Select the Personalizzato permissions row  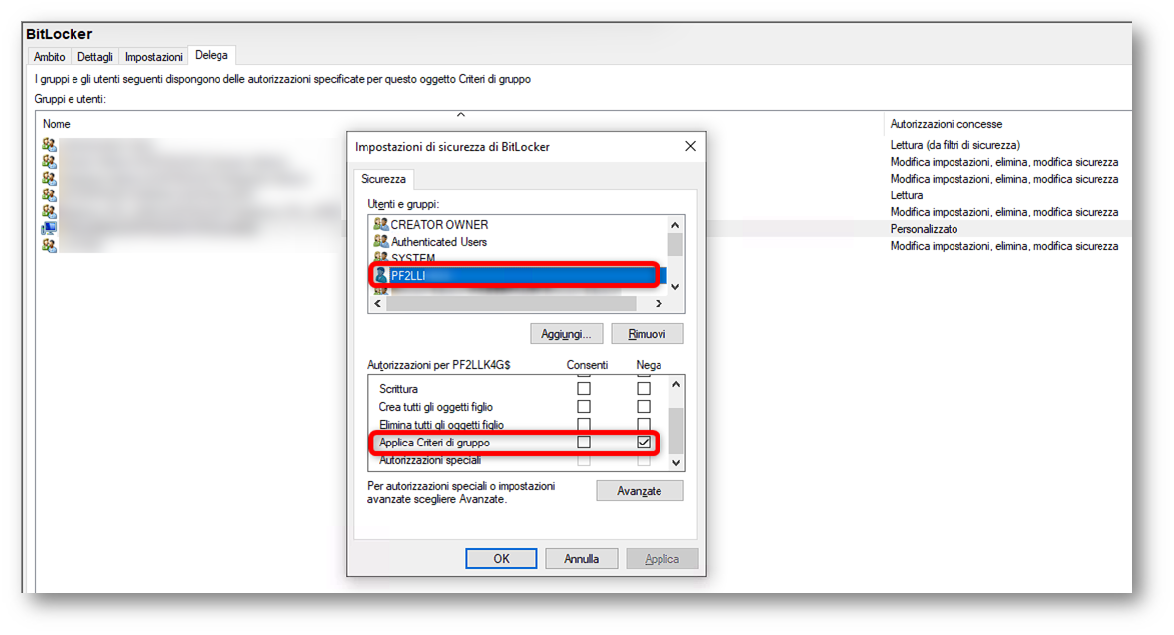tap(584, 229)
